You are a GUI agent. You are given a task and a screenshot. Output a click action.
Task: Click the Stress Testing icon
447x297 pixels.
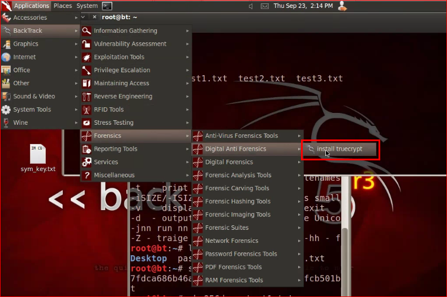point(87,123)
